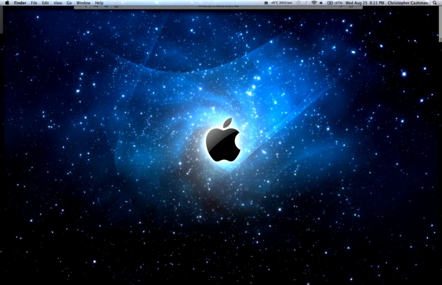Screen dimensions: 442x285
Task: Open the Wi-Fi status menu
Action: click(314, 3)
